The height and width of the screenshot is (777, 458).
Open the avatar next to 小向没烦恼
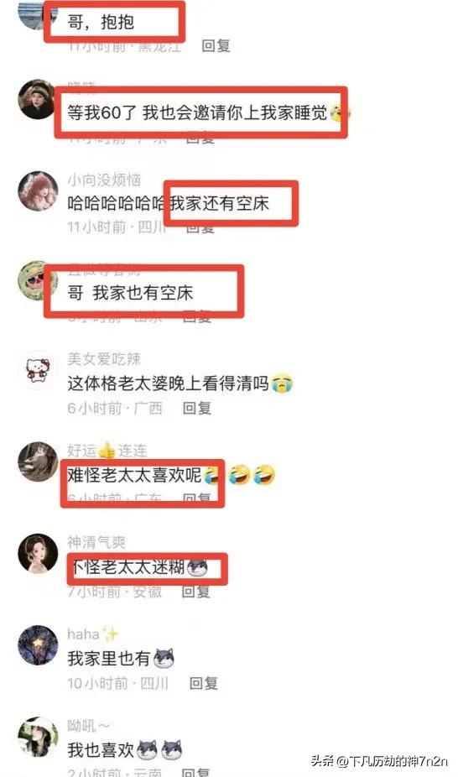(x=38, y=191)
